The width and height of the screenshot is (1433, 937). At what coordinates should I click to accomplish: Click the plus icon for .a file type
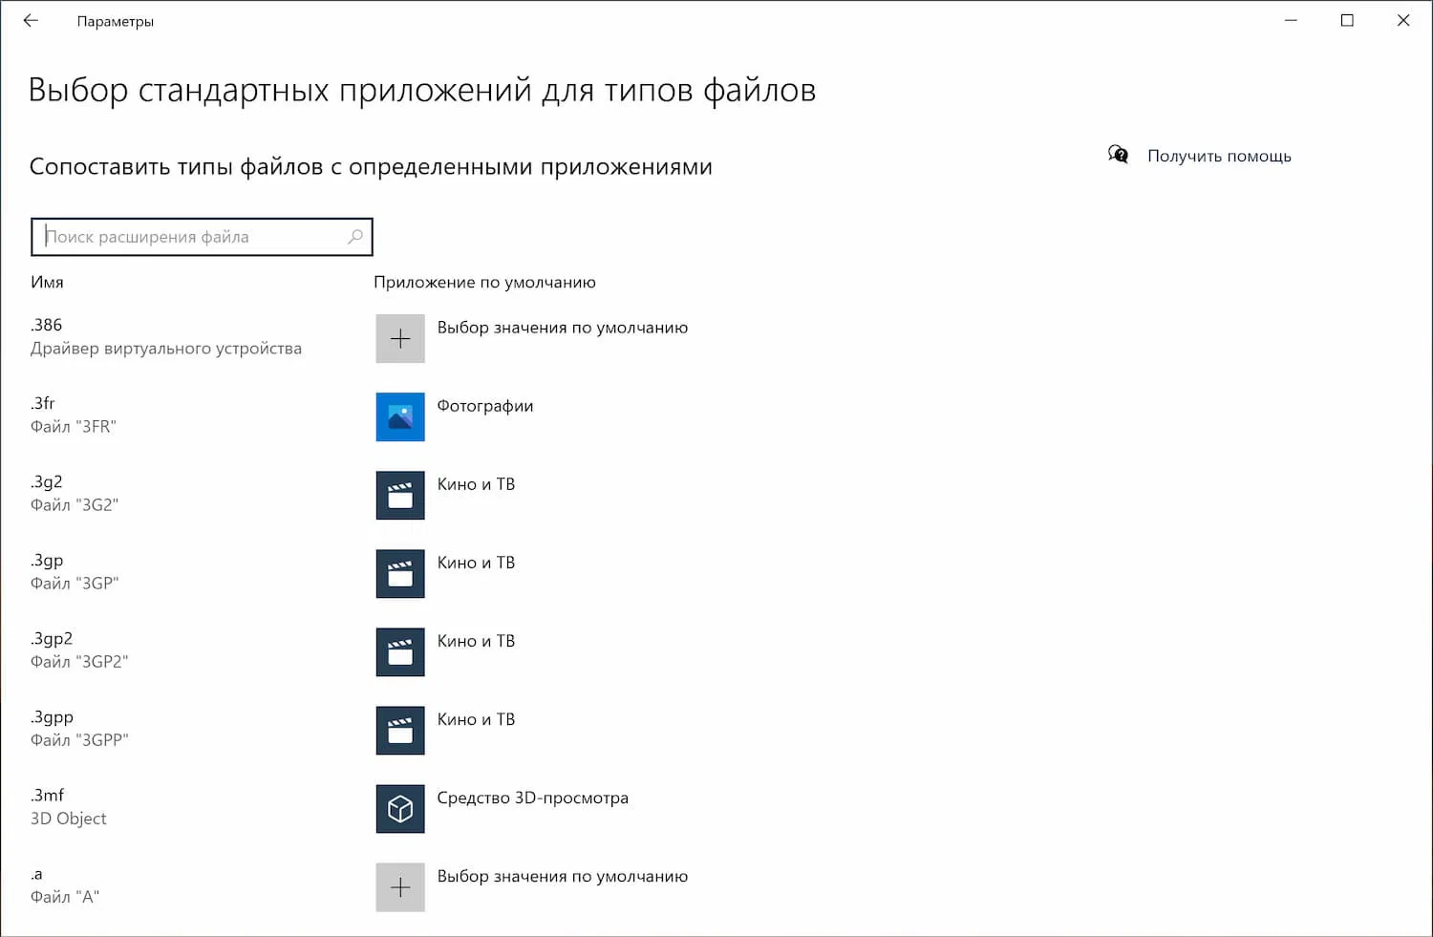pos(399,887)
